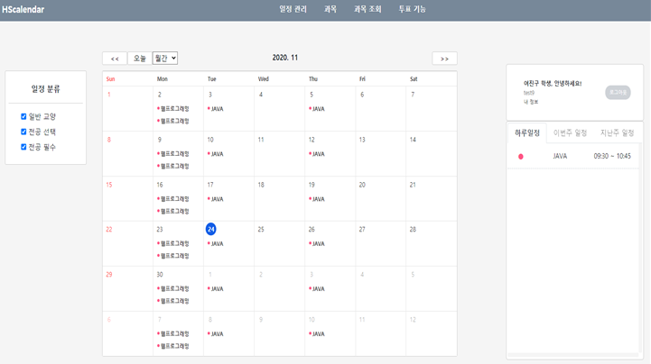Viewport: 651px width, 364px height.
Task: Select date 21 in November
Action: [x=413, y=185]
